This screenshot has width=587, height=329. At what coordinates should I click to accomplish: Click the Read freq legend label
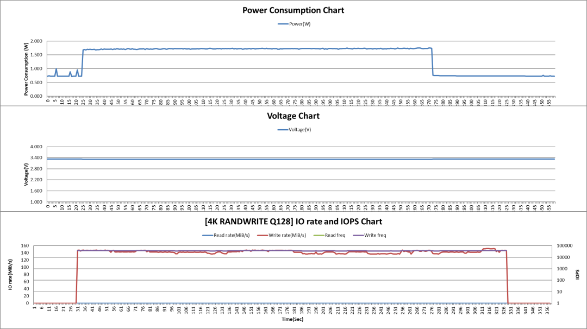coord(335,235)
